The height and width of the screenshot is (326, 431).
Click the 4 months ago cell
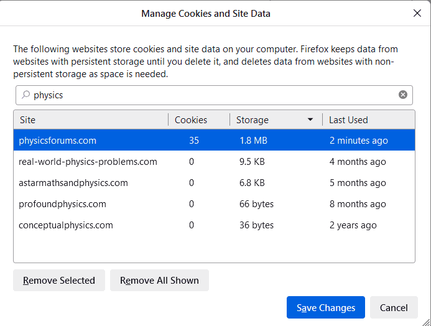tap(358, 162)
